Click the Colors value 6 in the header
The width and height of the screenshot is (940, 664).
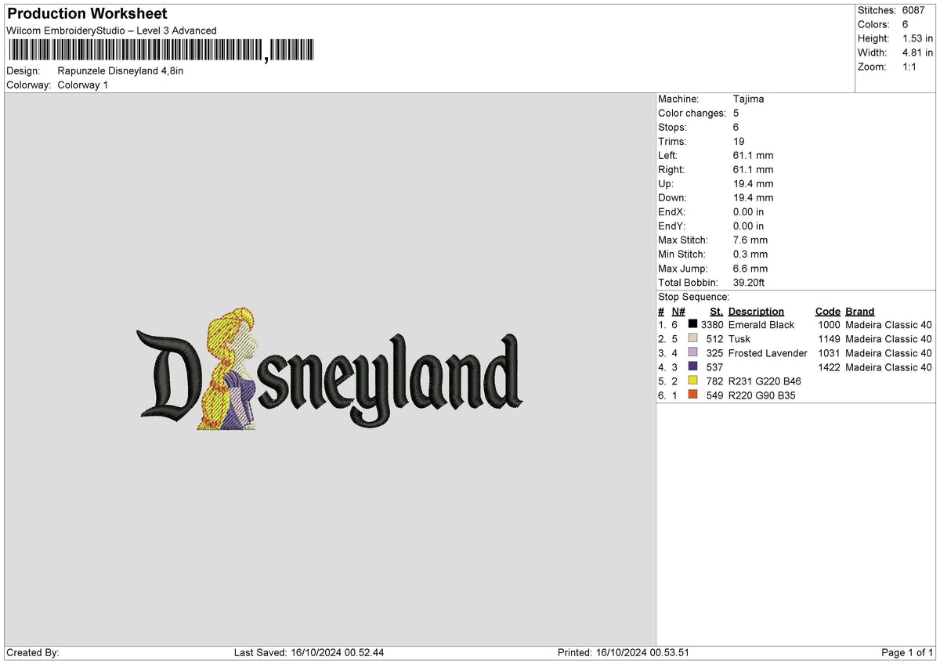[906, 24]
